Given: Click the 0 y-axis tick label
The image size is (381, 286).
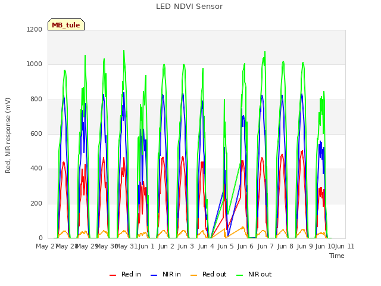Looking at the screenshot, I should coord(40,238).
